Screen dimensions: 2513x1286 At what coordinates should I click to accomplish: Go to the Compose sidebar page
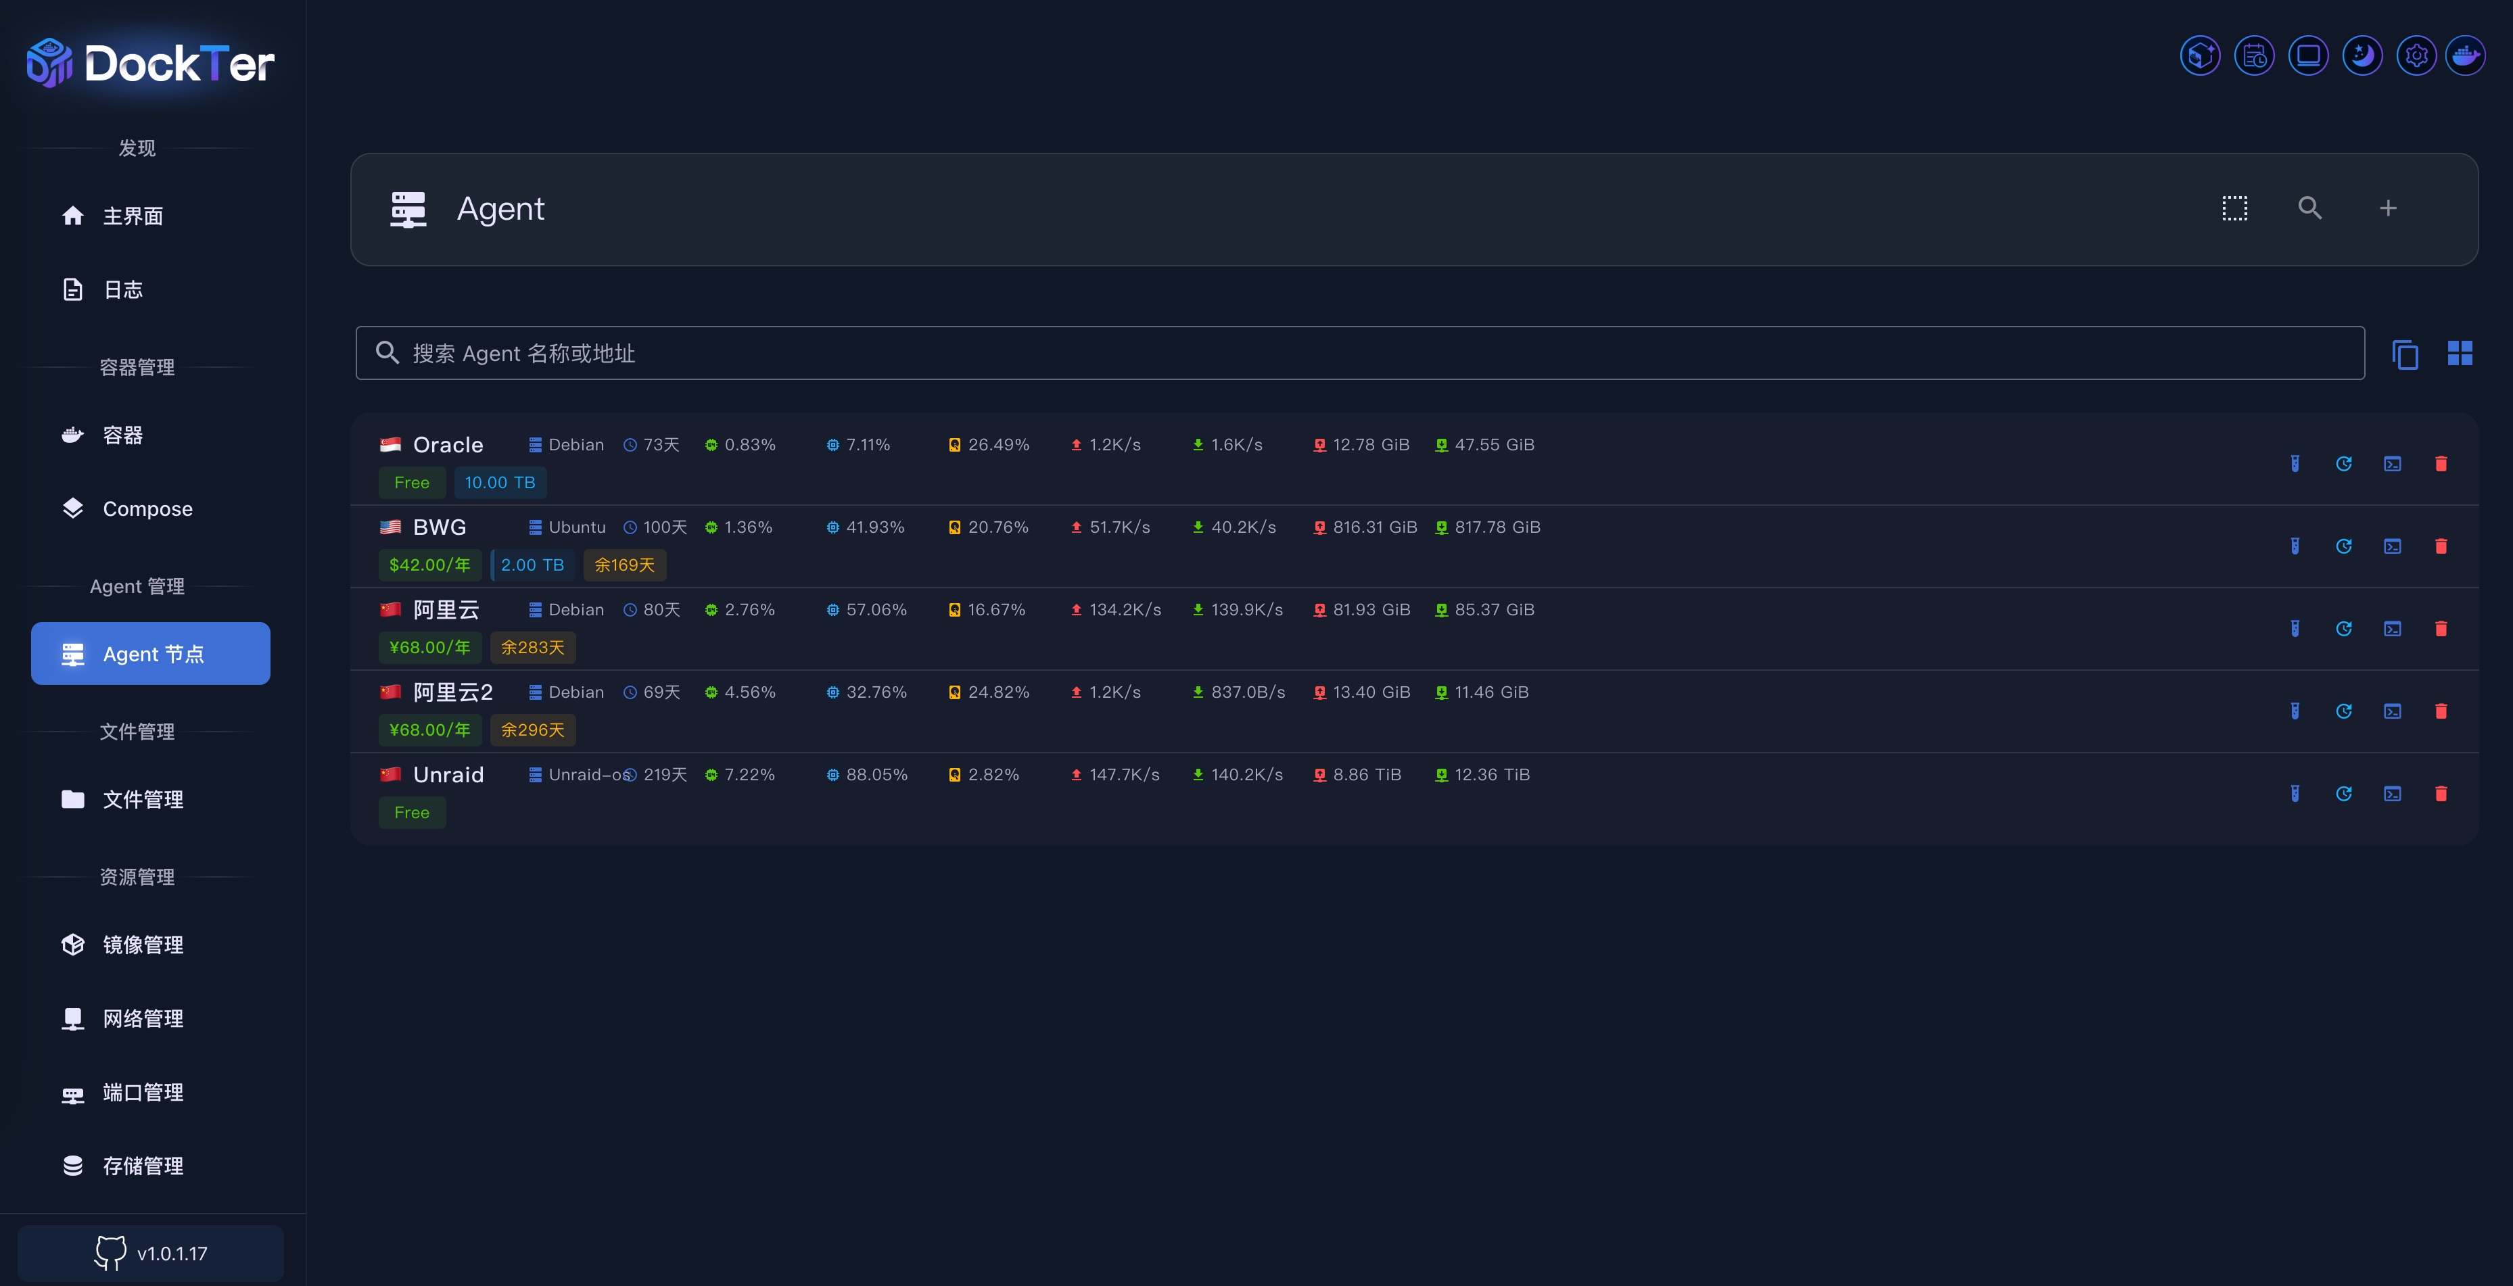[x=147, y=509]
